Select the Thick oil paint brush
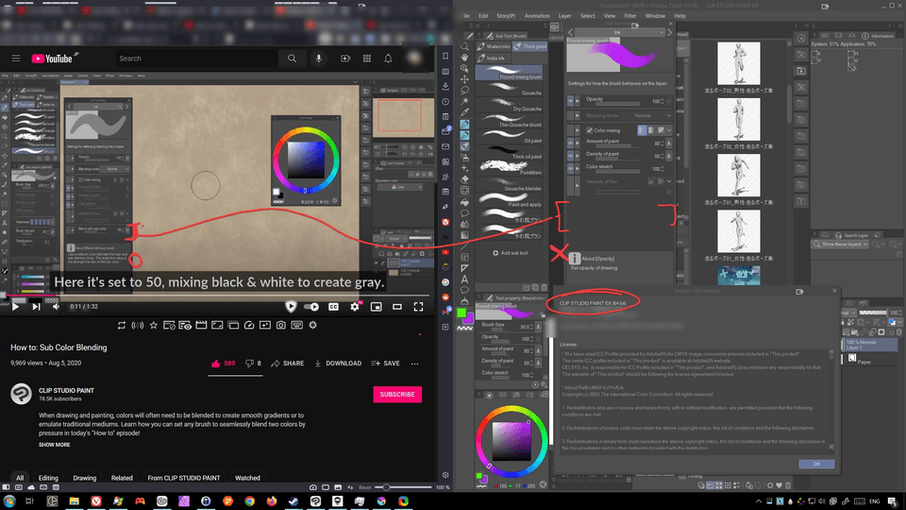The height and width of the screenshot is (510, 906). pos(511,152)
